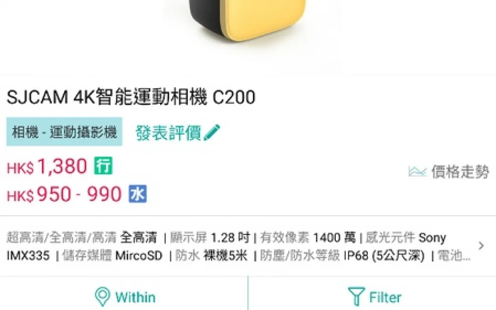Tap the Within label
The height and width of the screenshot is (310, 496).
pos(135,297)
